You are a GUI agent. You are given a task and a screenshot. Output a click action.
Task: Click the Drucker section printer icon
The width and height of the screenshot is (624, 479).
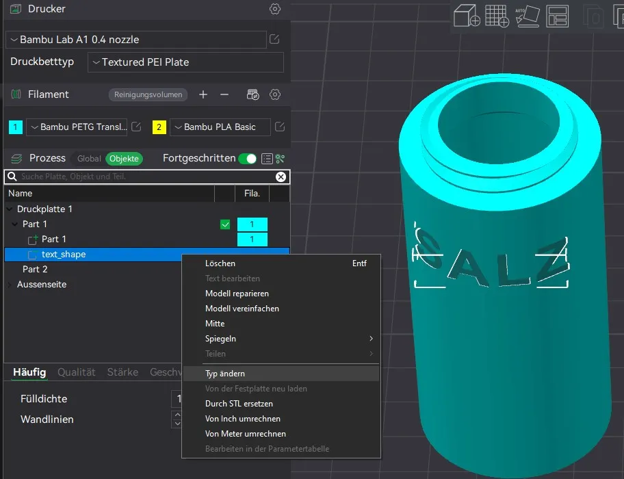point(16,9)
